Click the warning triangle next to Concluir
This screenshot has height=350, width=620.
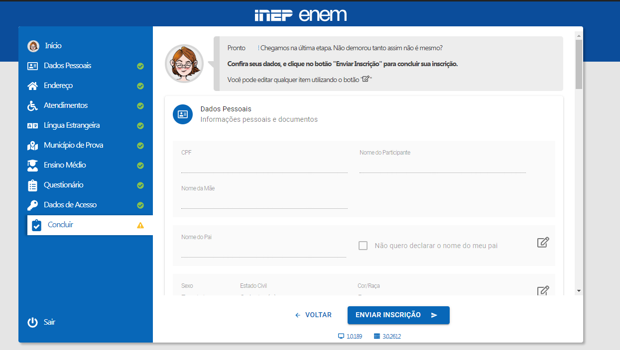[x=140, y=225]
